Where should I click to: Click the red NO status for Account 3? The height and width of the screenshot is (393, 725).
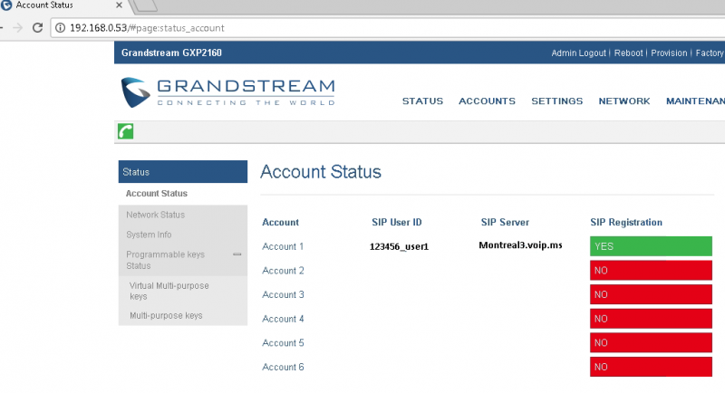pos(651,294)
